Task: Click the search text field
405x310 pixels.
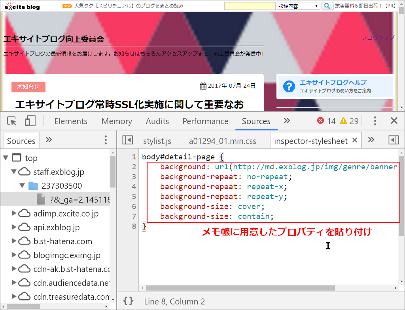Action: pos(250,6)
